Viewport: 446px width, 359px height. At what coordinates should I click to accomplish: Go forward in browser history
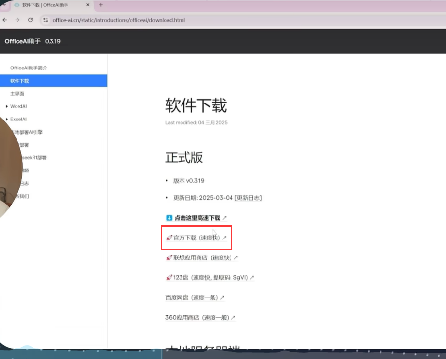pos(17,20)
